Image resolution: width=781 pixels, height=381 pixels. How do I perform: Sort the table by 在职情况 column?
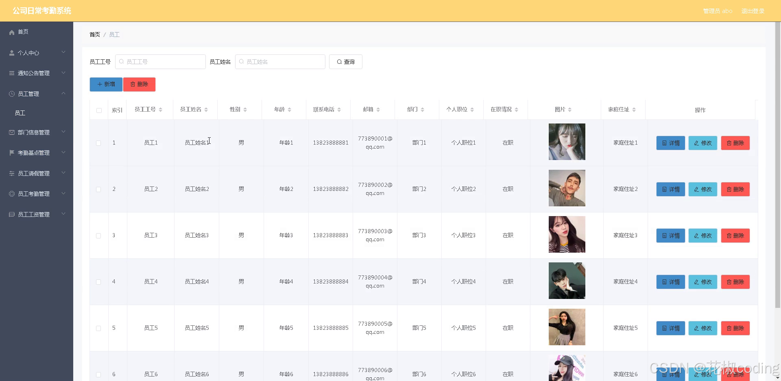pyautogui.click(x=516, y=110)
